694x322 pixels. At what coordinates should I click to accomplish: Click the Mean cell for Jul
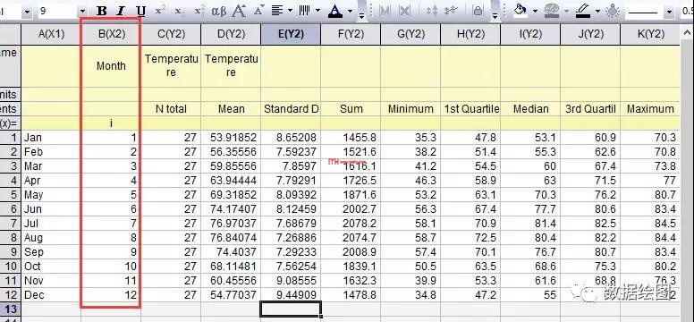coord(231,224)
